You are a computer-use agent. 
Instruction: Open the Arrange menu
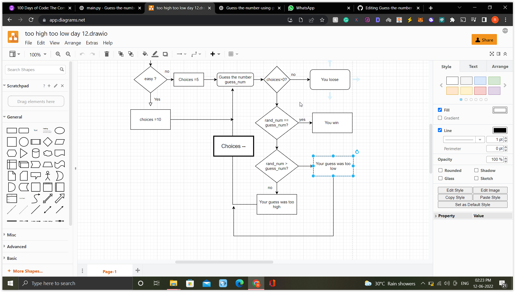point(73,43)
